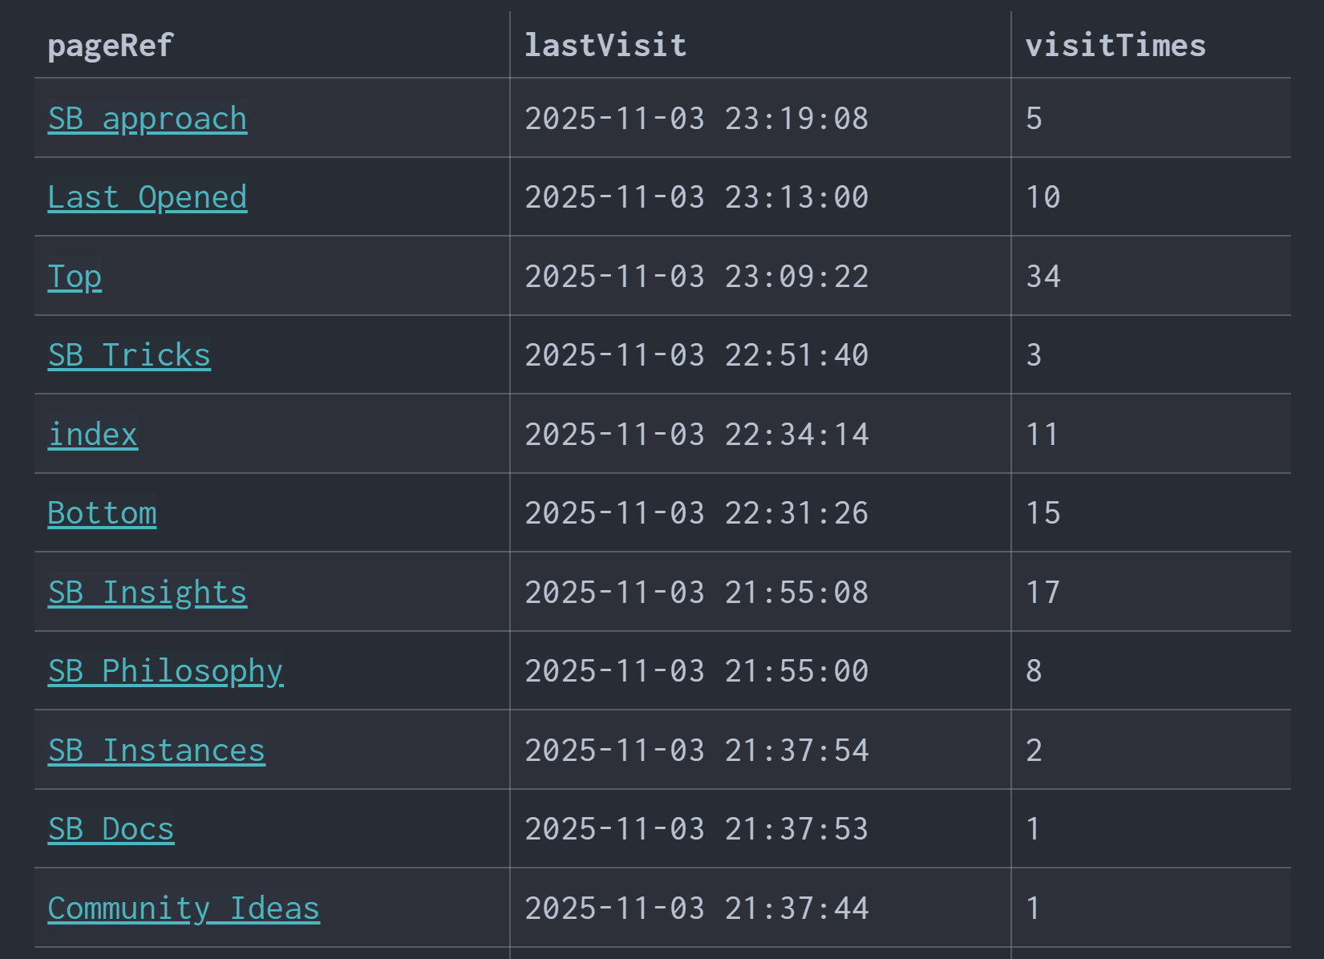
Task: Open the Last Opened link
Action: click(148, 197)
